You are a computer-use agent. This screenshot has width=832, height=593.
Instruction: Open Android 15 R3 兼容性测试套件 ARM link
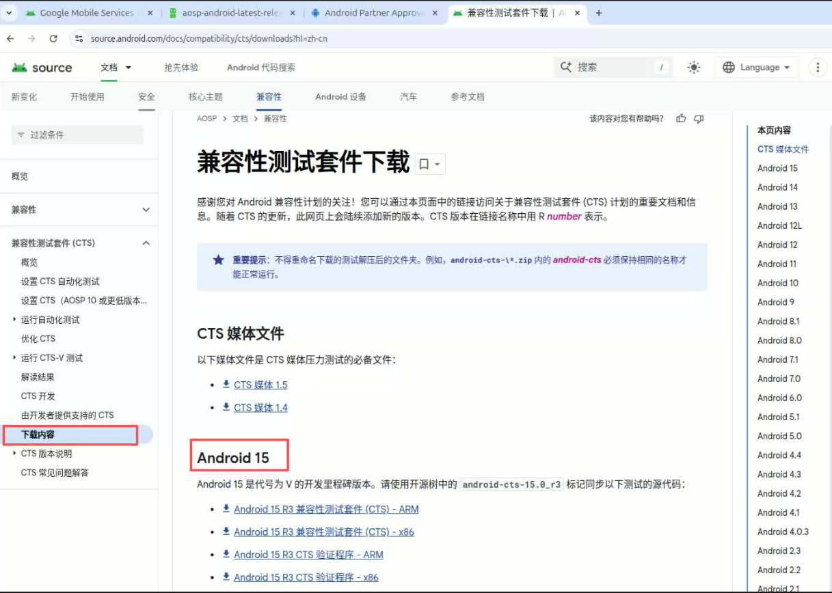pyautogui.click(x=326, y=509)
